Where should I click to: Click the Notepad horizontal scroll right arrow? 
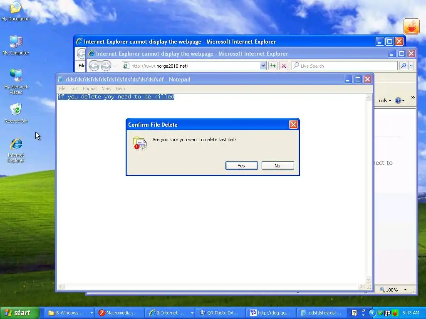(x=361, y=287)
